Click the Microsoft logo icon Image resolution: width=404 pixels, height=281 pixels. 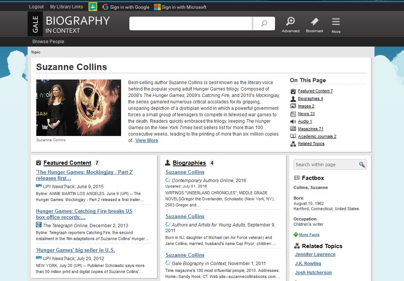click(157, 7)
